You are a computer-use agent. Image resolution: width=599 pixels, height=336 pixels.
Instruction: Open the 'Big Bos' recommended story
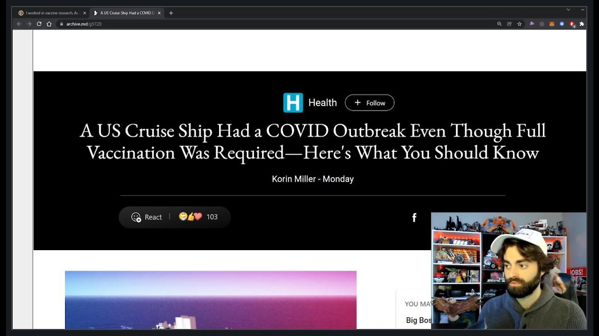click(418, 320)
